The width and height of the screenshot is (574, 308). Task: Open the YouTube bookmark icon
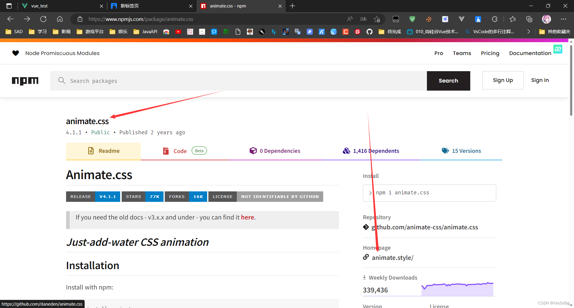(178, 32)
